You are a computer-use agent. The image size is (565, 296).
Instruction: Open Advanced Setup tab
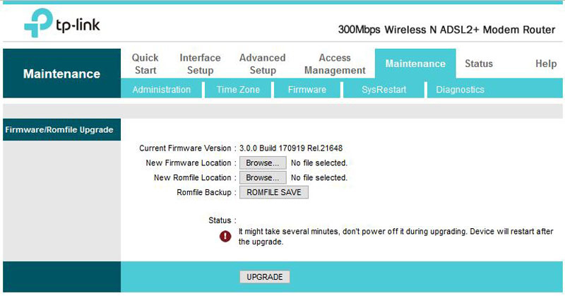click(x=262, y=64)
